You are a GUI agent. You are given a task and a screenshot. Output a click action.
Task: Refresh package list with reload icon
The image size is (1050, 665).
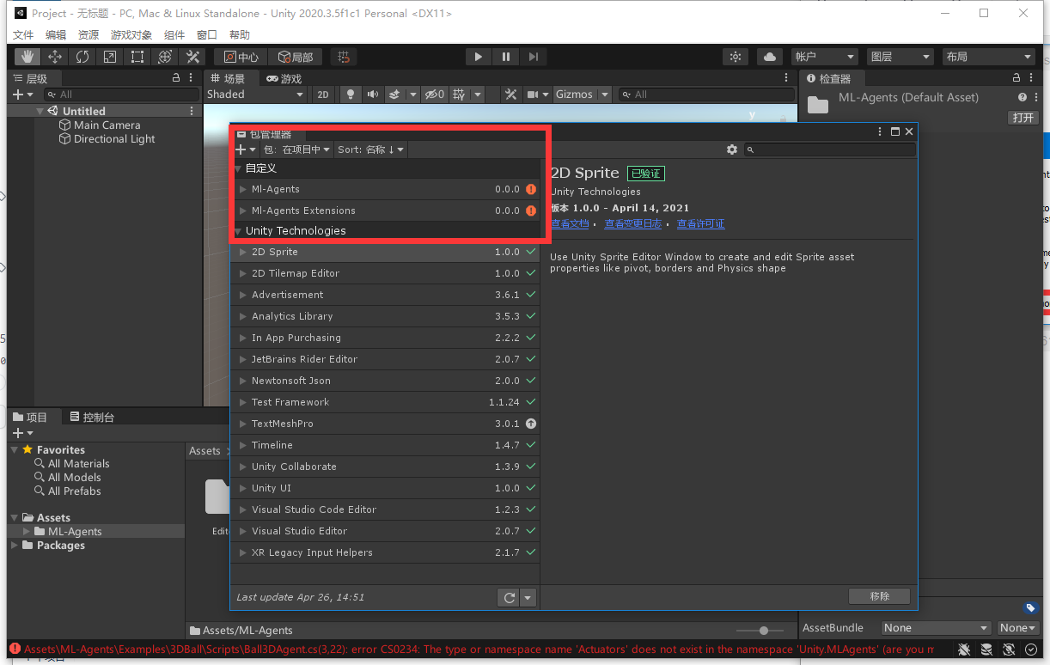click(x=507, y=597)
